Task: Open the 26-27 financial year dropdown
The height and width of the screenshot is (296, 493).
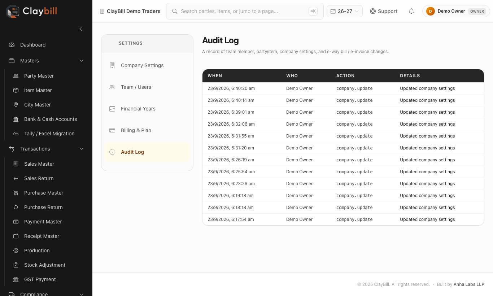Action: (345, 11)
